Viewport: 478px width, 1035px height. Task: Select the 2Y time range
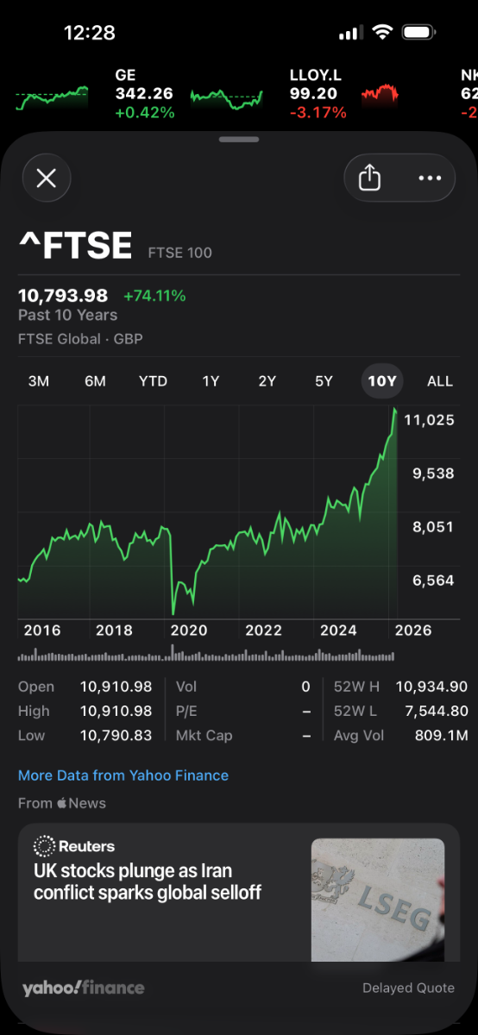coord(267,381)
